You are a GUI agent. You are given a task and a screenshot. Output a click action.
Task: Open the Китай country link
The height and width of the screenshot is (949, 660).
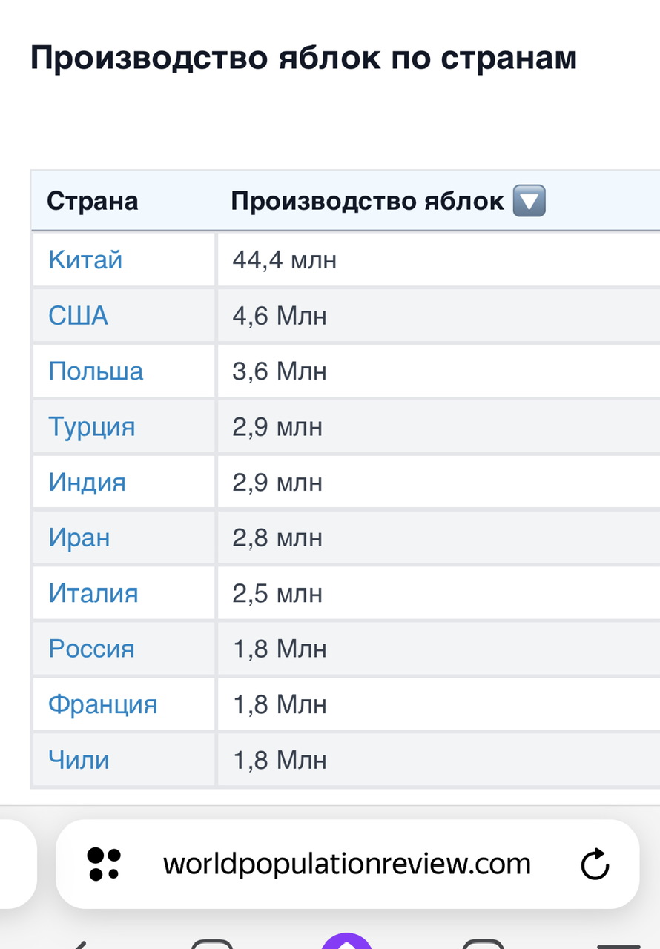(x=85, y=259)
